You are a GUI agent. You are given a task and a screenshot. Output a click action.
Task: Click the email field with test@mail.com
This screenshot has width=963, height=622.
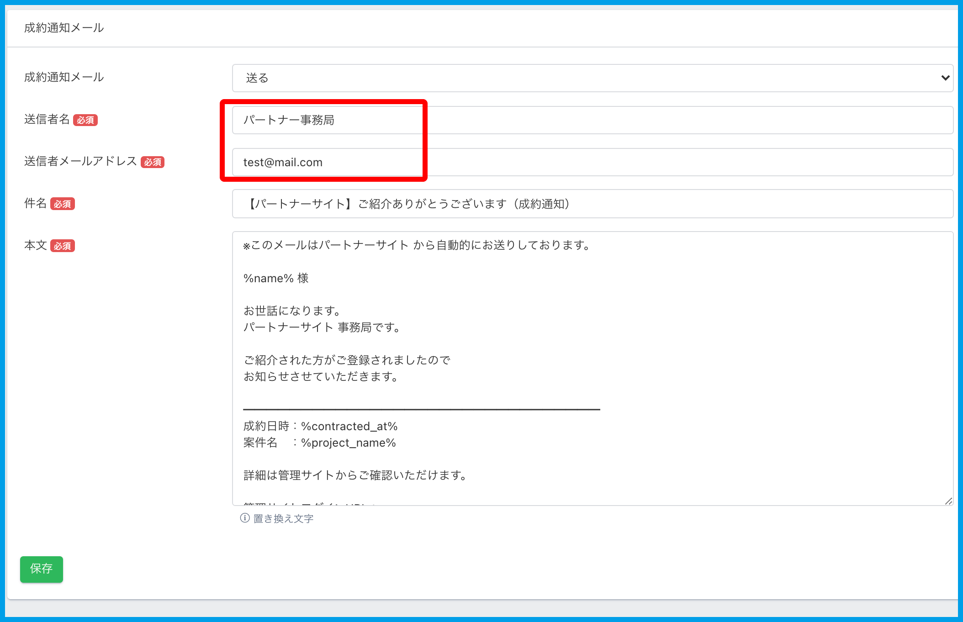coord(592,162)
